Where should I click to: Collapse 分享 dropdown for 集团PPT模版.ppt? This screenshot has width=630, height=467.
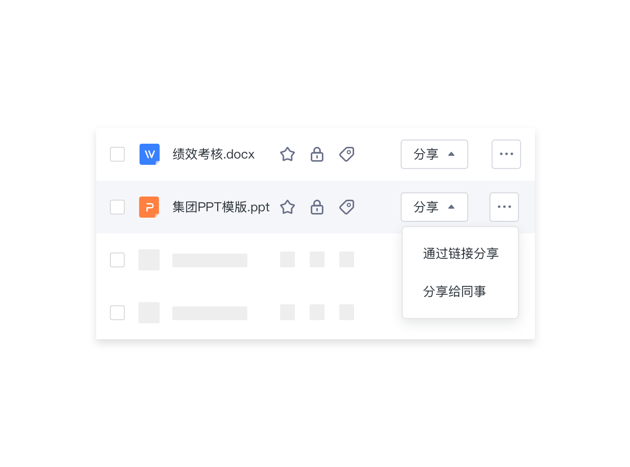click(x=434, y=207)
